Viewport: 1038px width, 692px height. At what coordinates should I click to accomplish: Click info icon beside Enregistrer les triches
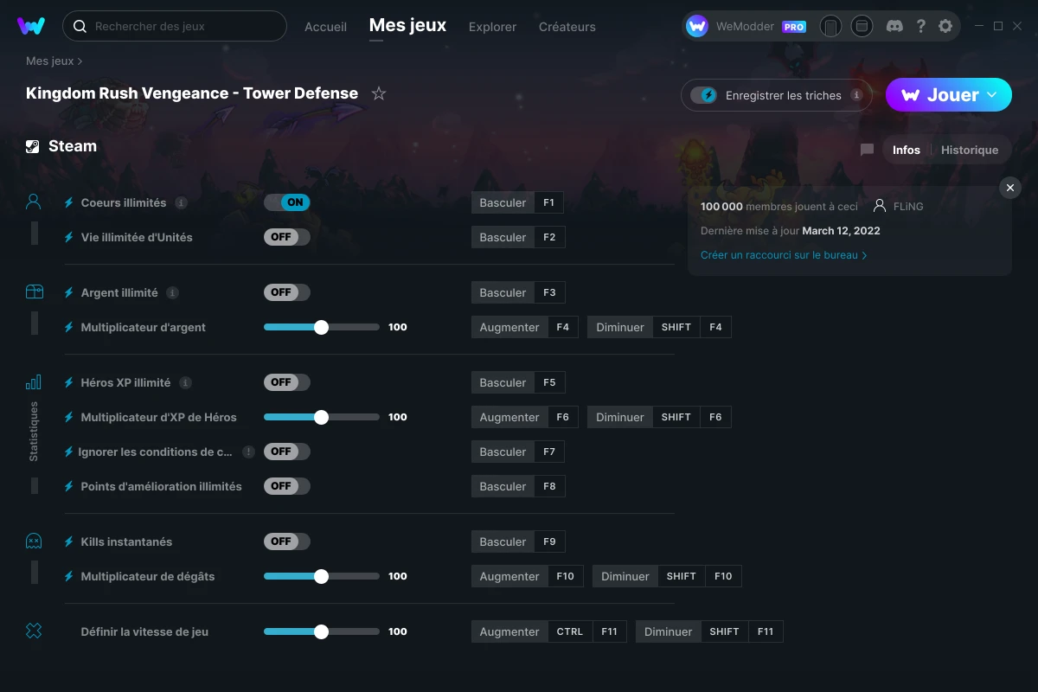point(856,95)
